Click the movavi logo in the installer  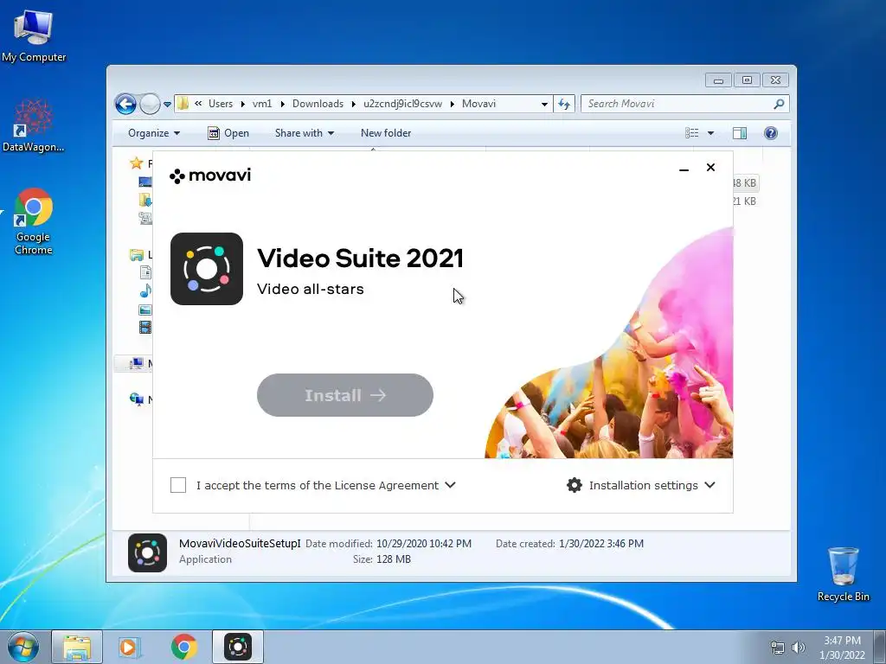tap(210, 176)
